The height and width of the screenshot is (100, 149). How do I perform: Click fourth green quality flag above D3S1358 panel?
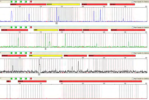click(x=26, y=27)
